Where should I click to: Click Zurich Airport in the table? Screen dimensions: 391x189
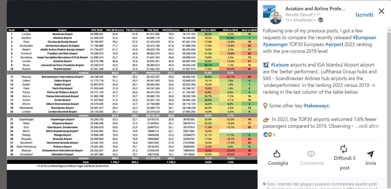coord(62,100)
